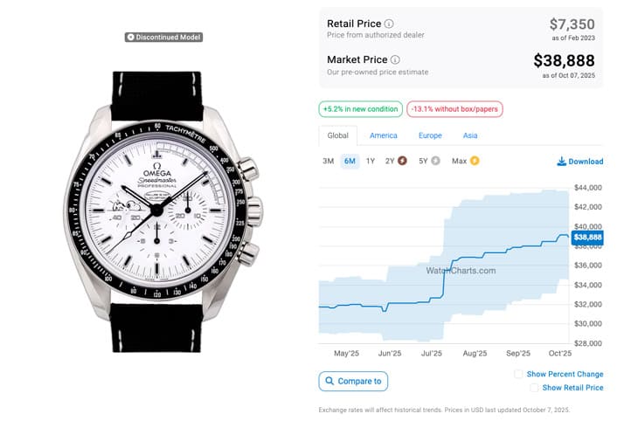This screenshot has height=421, width=638.
Task: Switch to the America tab
Action: [383, 135]
